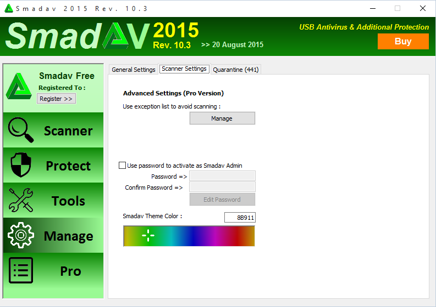This screenshot has height=307, width=436.
Task: Open the Protect section
Action: (x=53, y=165)
